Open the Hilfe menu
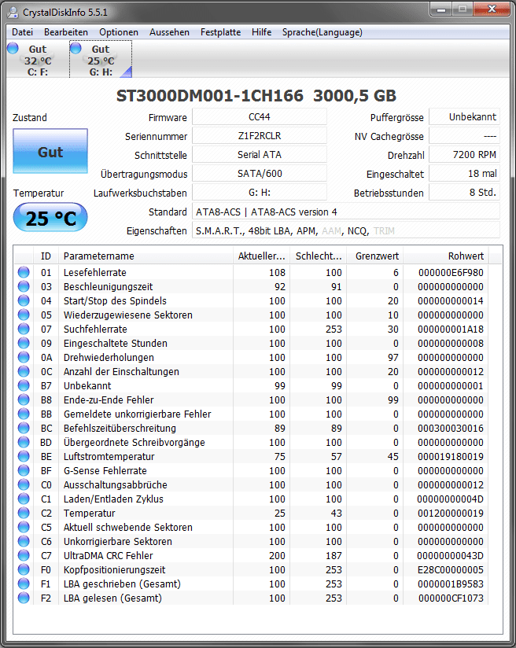 tap(261, 32)
